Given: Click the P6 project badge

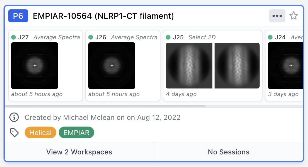Looking at the screenshot, I should [x=18, y=16].
